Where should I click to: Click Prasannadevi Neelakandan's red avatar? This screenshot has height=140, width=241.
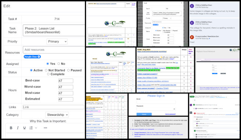(192, 37)
